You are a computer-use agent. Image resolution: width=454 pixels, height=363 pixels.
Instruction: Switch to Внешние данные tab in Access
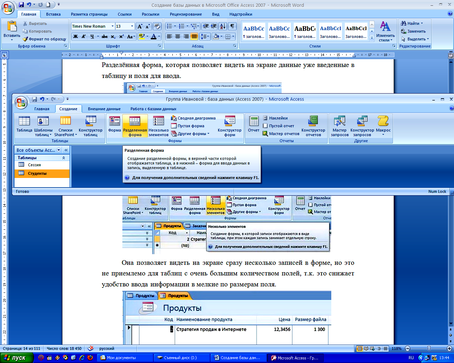tap(104, 109)
